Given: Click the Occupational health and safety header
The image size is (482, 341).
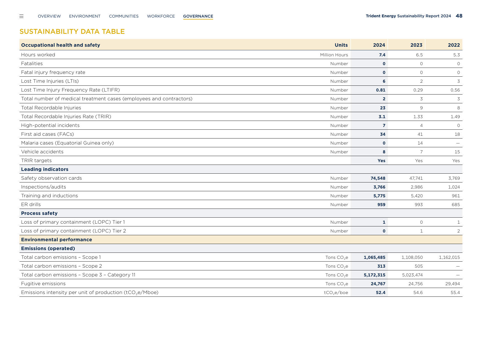Looking at the screenshot, I should (x=60, y=45).
